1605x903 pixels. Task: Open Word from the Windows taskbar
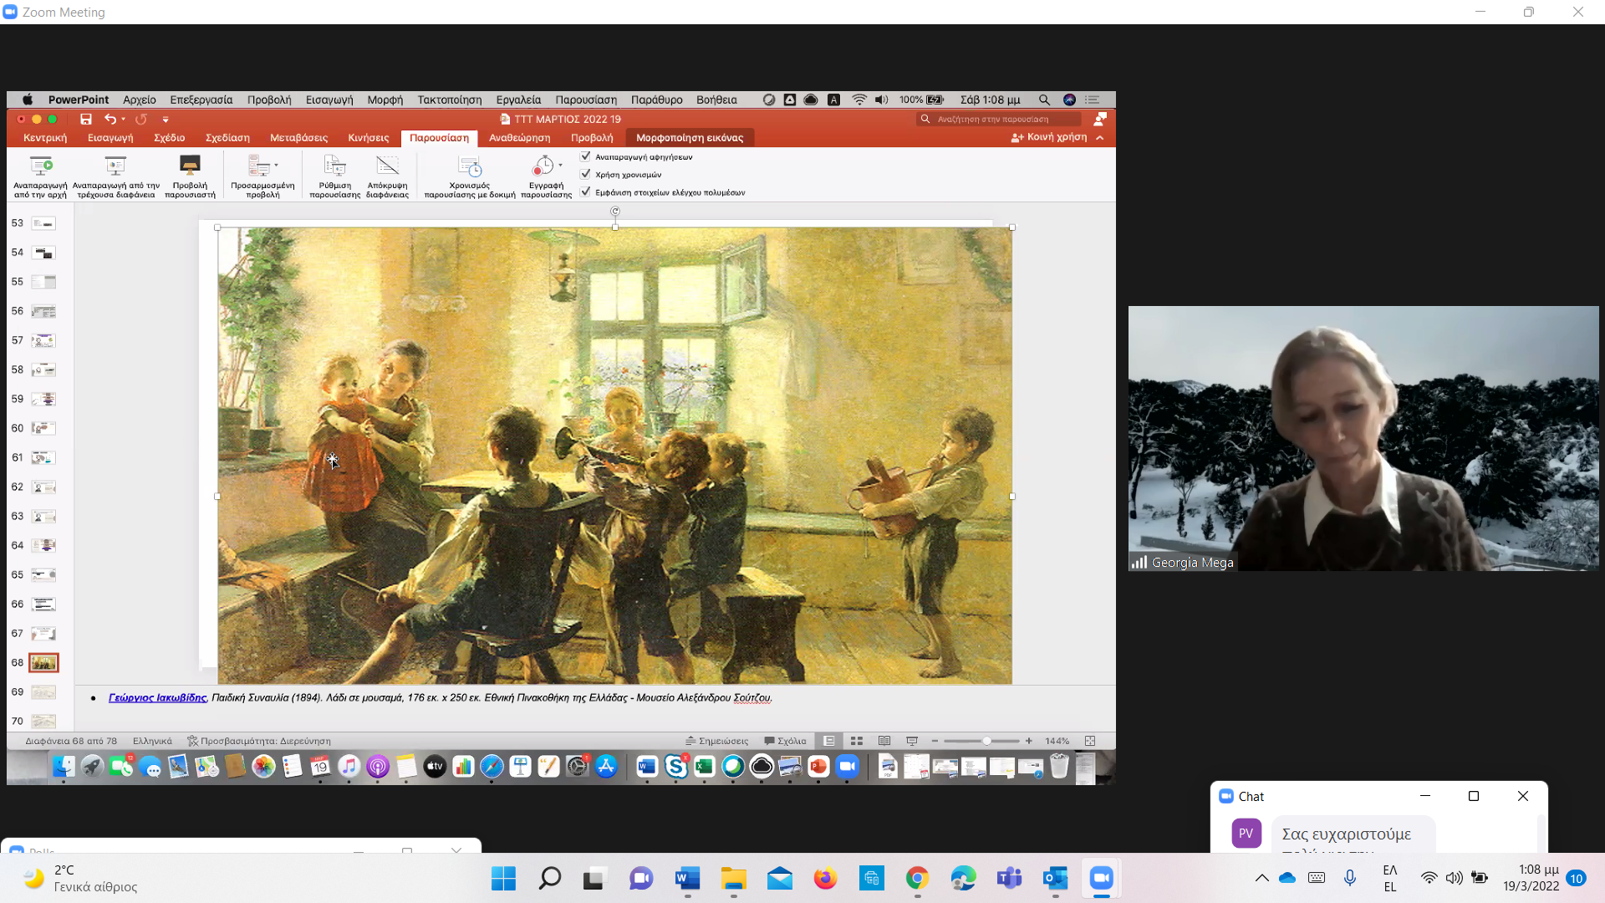click(687, 878)
